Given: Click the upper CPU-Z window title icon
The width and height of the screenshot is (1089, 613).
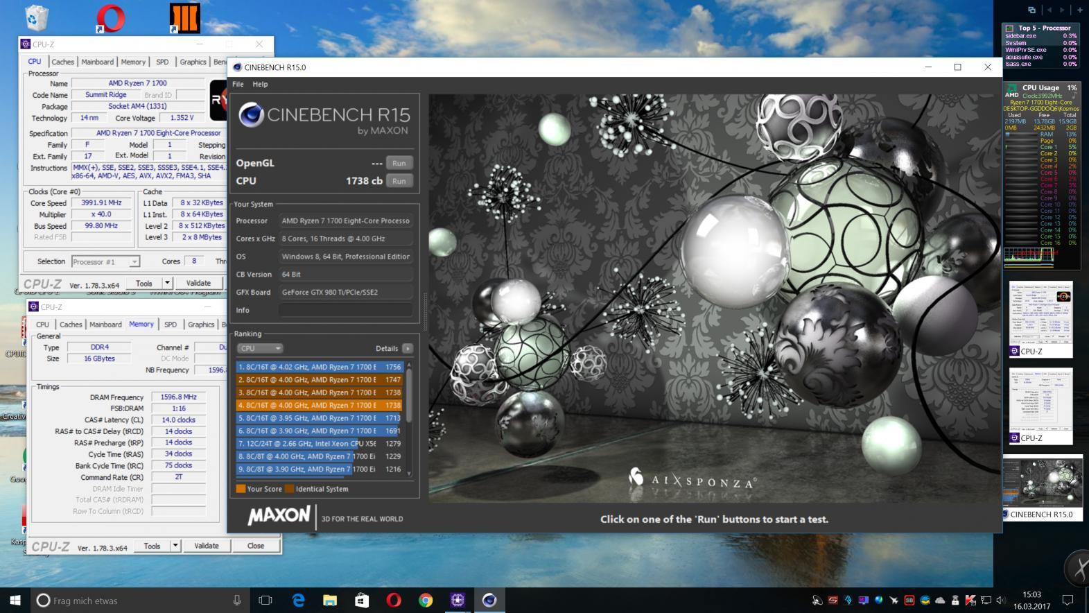Looking at the screenshot, I should (26, 44).
